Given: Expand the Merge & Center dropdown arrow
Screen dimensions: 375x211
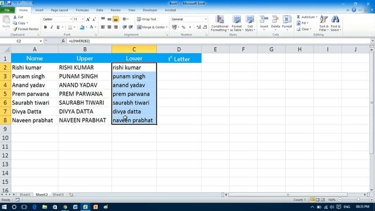Looking at the screenshot, I should (x=166, y=28).
